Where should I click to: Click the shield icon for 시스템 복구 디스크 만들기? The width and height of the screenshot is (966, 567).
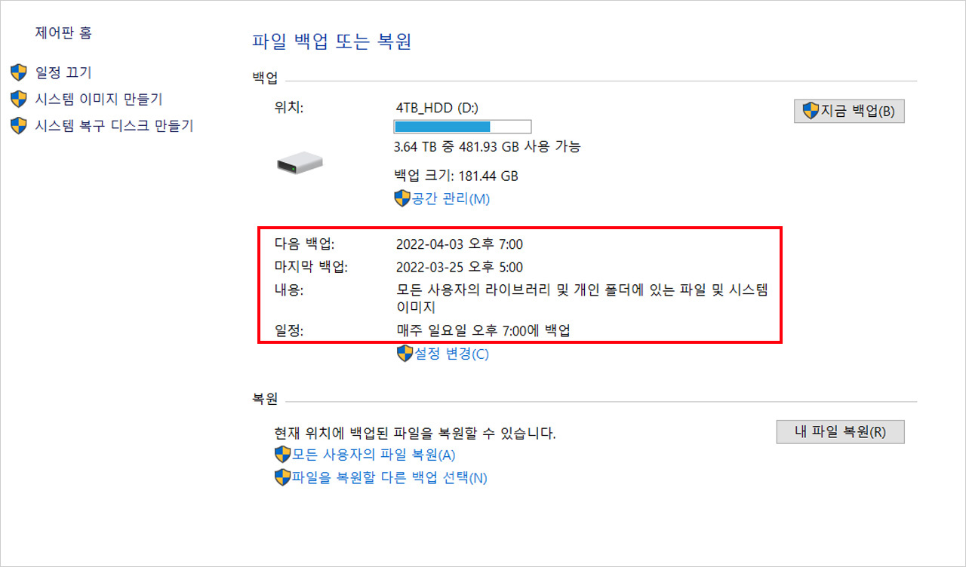tap(19, 125)
